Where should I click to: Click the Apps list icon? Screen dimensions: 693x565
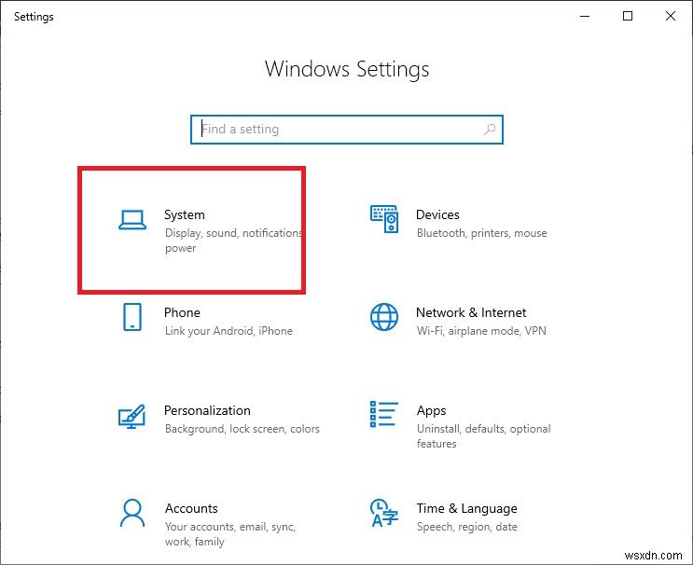[x=383, y=414]
